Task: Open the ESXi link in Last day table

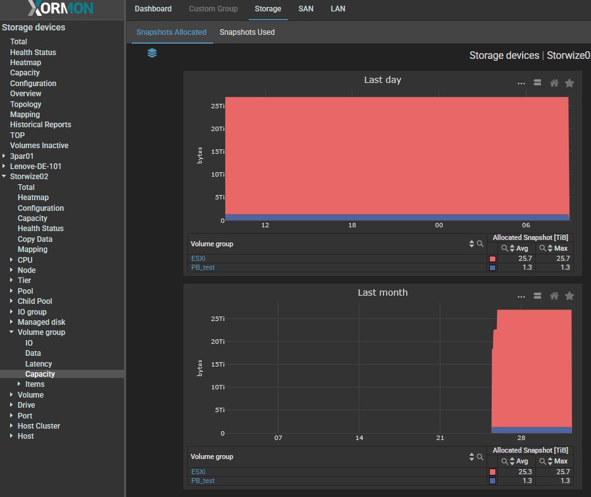Action: coord(198,258)
